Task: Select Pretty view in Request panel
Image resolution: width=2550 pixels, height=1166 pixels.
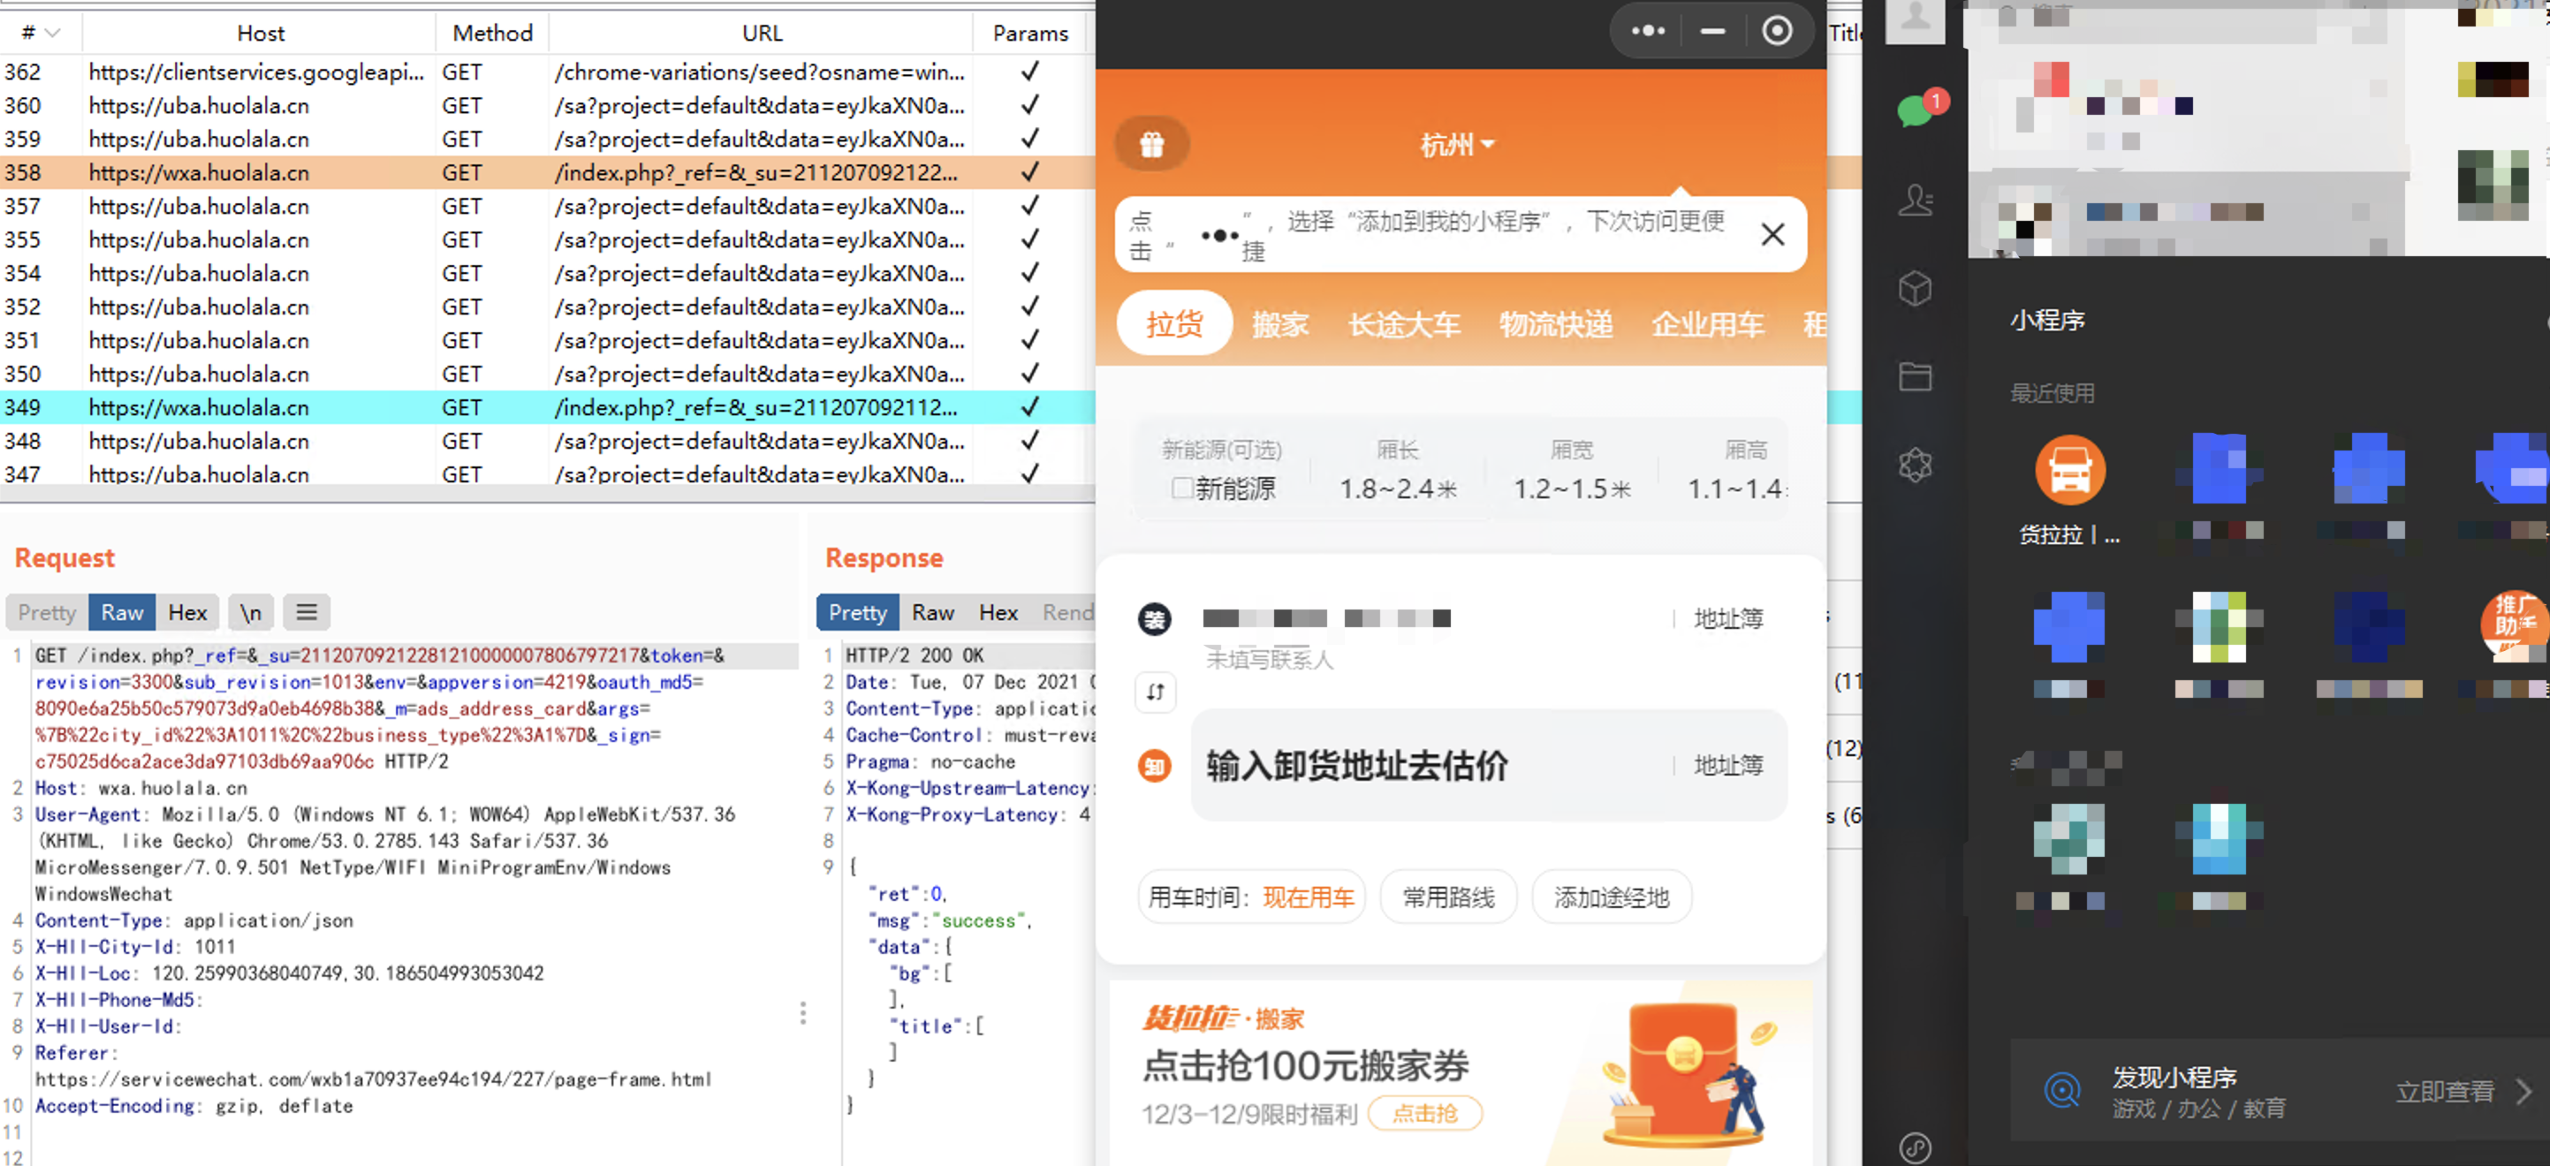Action: pyautogui.click(x=47, y=613)
